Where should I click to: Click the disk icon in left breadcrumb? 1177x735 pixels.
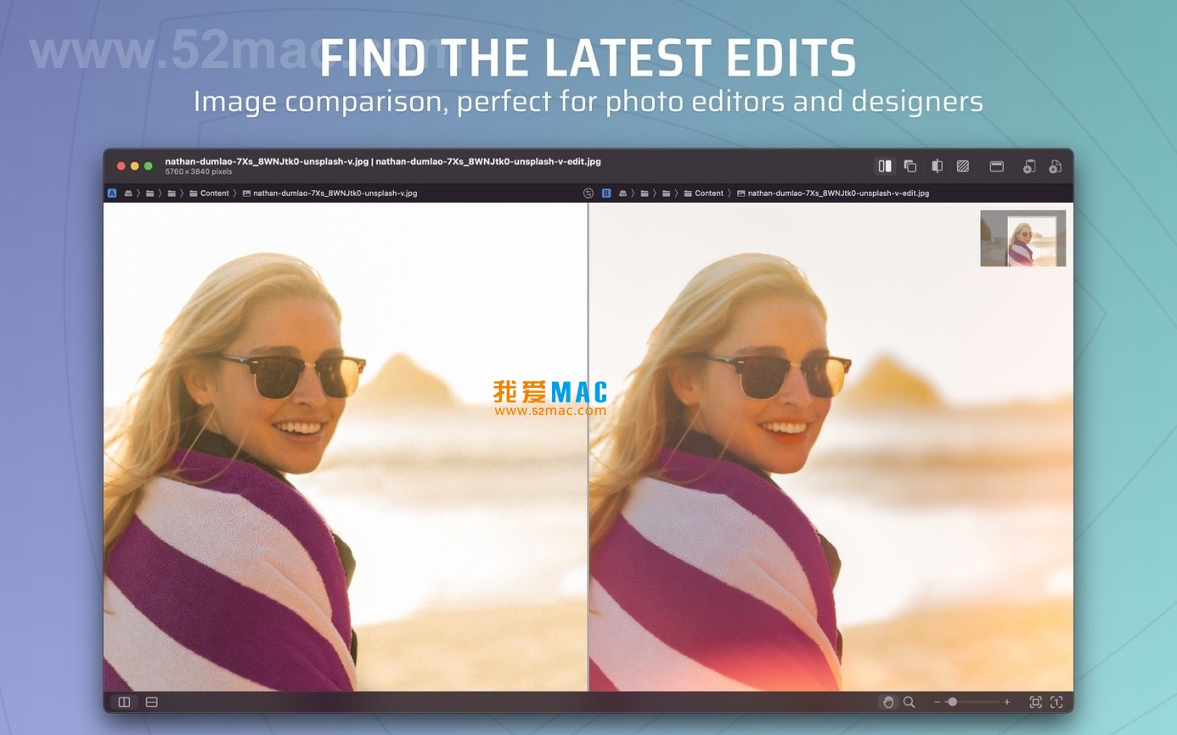tap(129, 194)
